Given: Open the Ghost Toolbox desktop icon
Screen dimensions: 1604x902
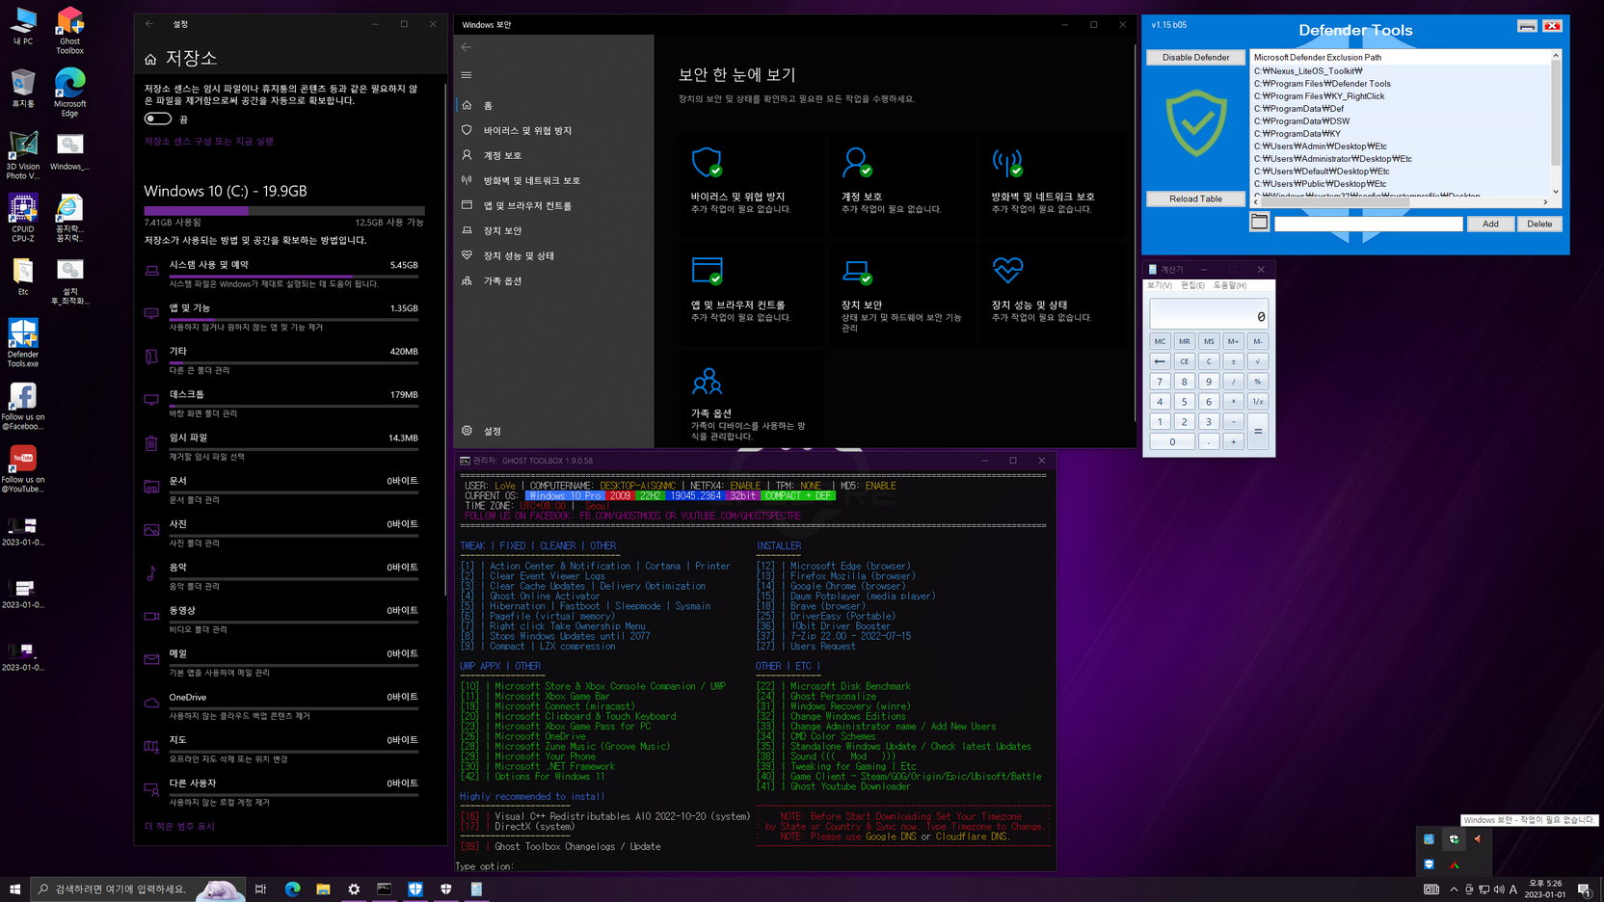Looking at the screenshot, I should click(x=69, y=30).
